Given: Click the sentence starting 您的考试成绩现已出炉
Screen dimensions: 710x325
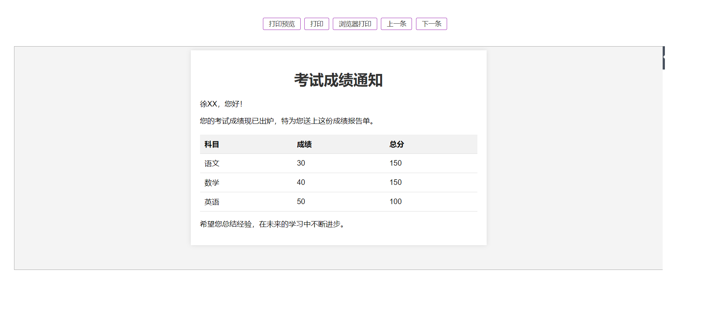Looking at the screenshot, I should pyautogui.click(x=288, y=121).
